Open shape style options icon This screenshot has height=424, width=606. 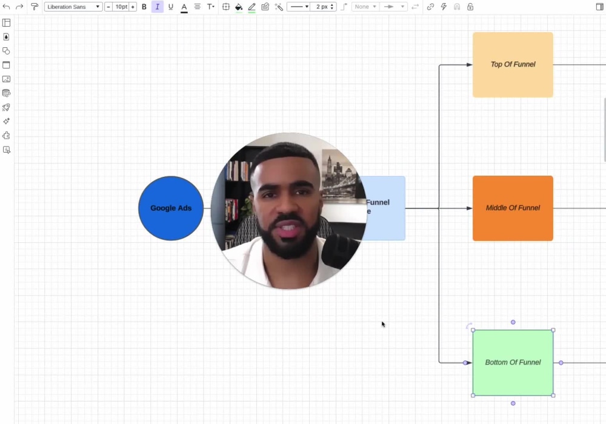coord(265,7)
